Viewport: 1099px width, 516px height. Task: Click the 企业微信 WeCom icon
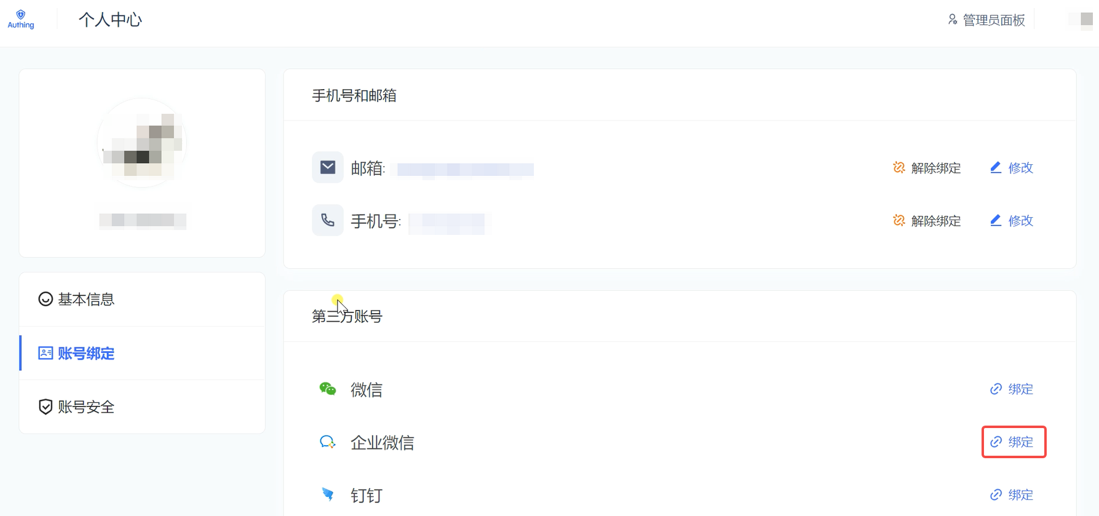click(328, 442)
